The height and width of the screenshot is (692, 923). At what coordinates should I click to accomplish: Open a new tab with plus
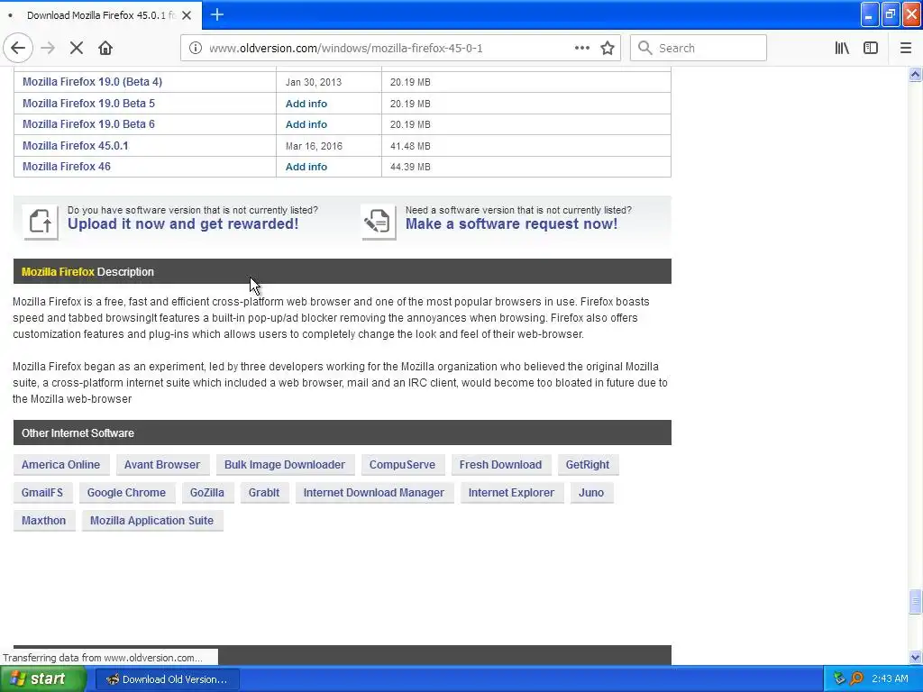216,14
